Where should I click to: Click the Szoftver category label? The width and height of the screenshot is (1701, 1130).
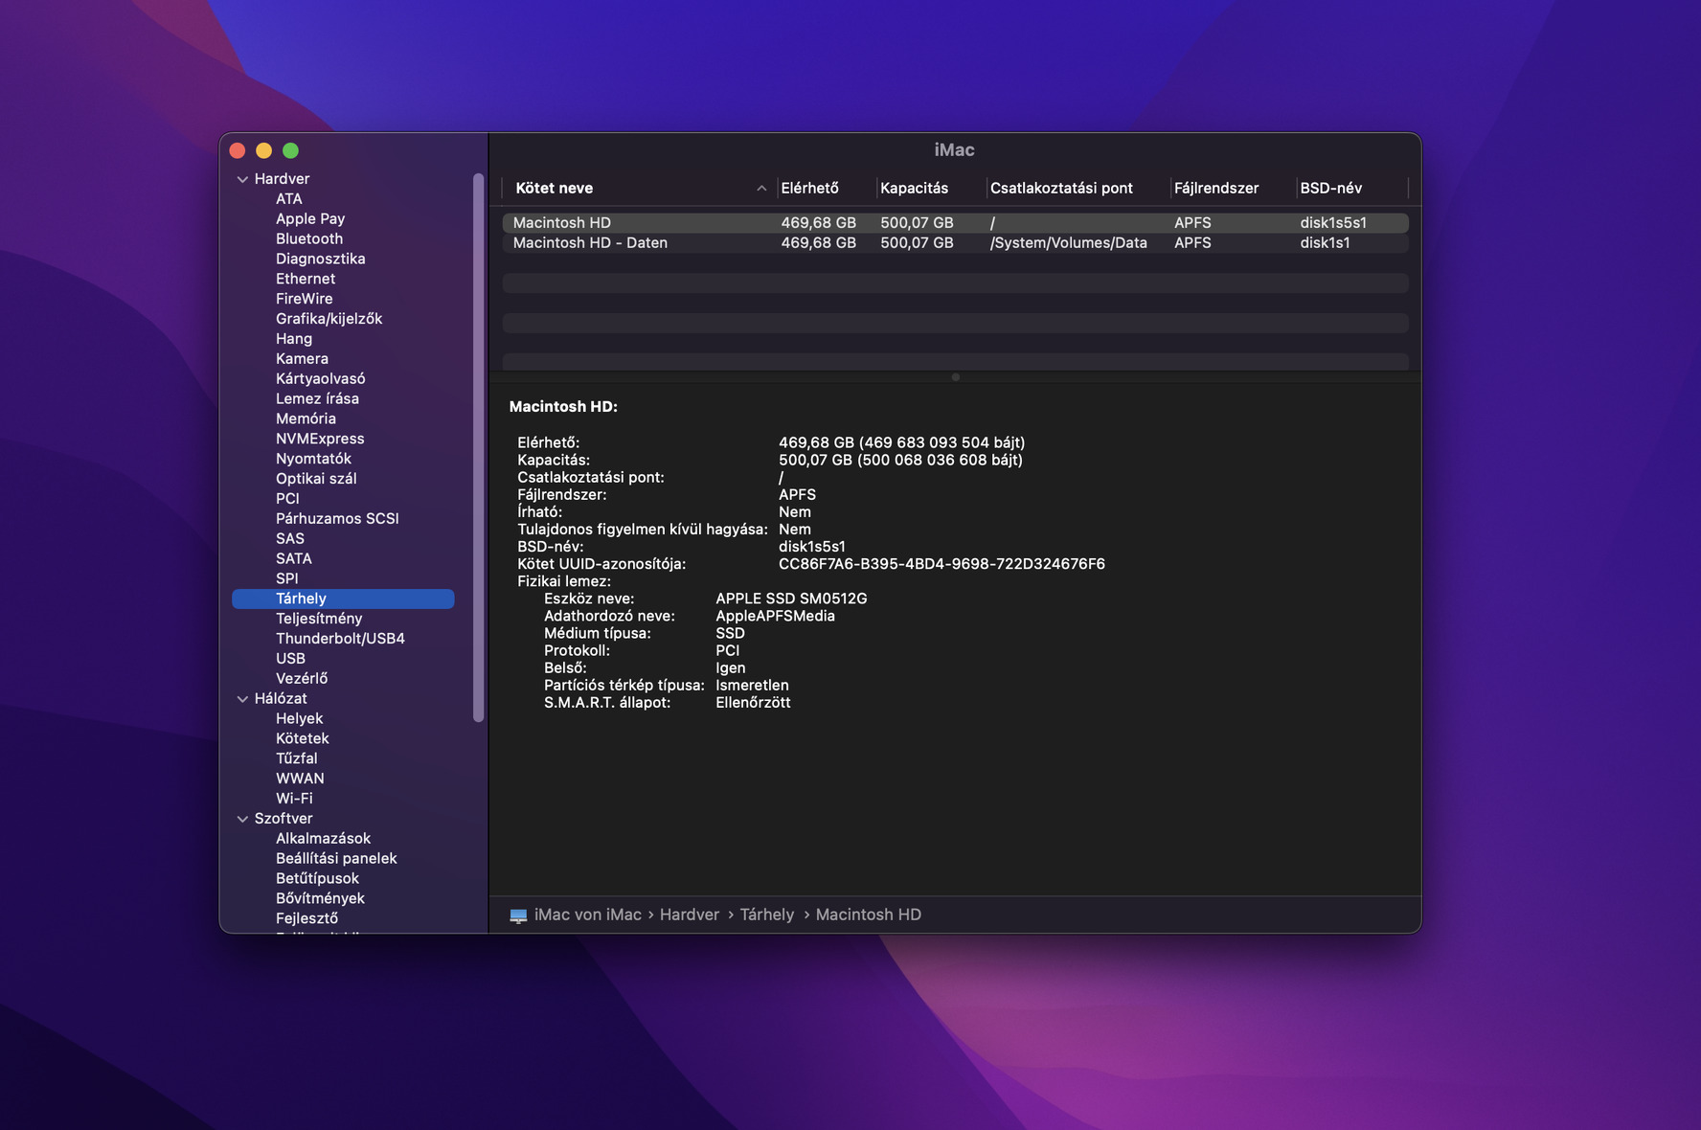pyautogui.click(x=283, y=819)
